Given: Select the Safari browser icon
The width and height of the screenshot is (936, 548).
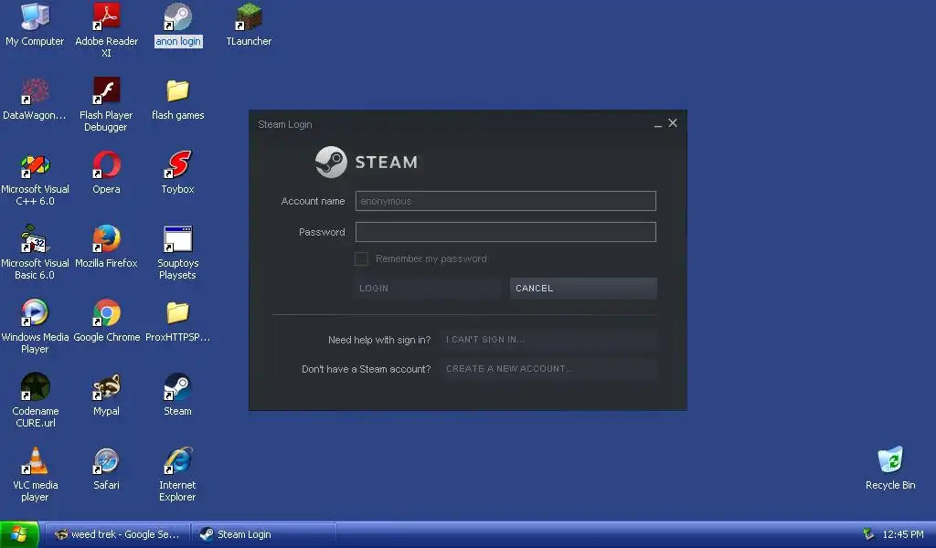Looking at the screenshot, I should pyautogui.click(x=106, y=461).
